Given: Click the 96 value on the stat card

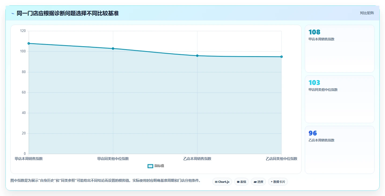Looking at the screenshot, I should coord(313,133).
